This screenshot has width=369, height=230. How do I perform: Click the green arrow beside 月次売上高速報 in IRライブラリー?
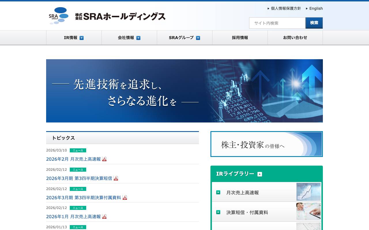218,192
